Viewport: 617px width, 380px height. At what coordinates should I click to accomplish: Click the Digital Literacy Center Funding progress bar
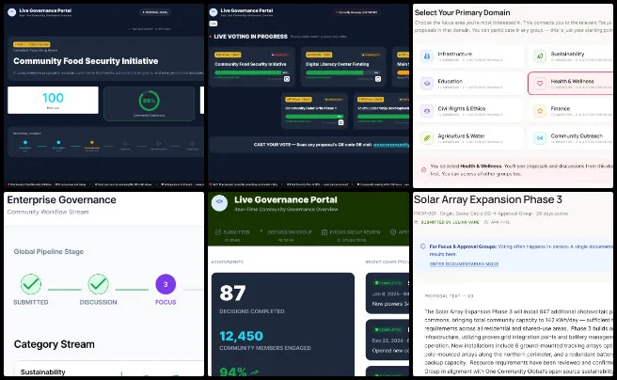point(342,72)
